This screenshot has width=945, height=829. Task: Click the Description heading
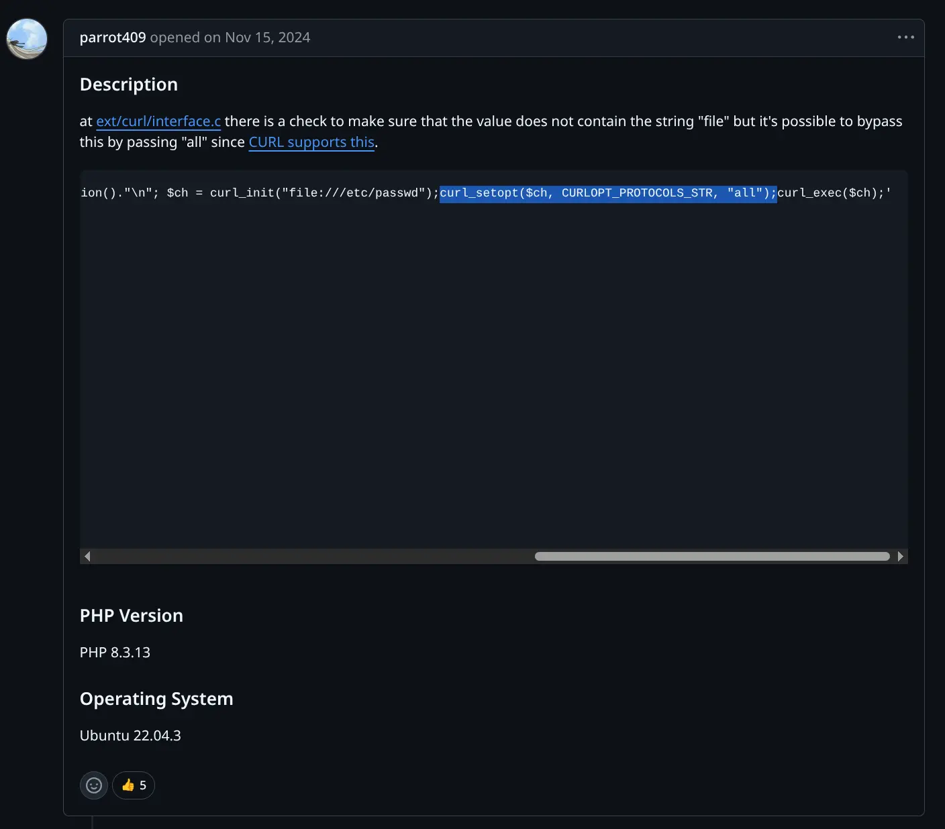tap(129, 85)
